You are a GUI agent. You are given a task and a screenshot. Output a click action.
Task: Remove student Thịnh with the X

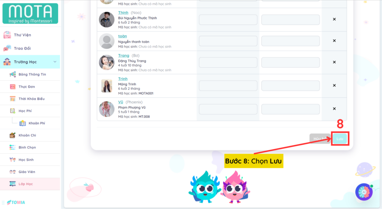click(x=334, y=19)
